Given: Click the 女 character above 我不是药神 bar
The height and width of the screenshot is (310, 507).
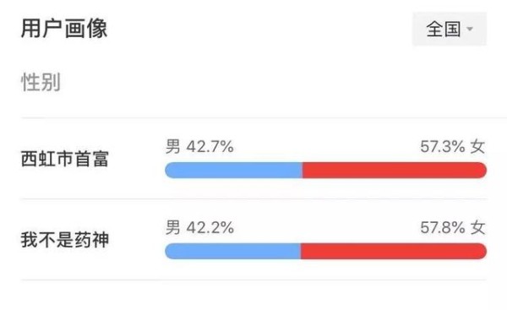Looking at the screenshot, I should [477, 227].
